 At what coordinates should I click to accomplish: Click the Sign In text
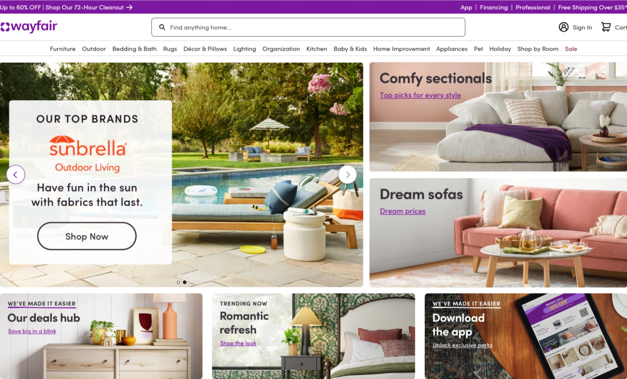582,28
